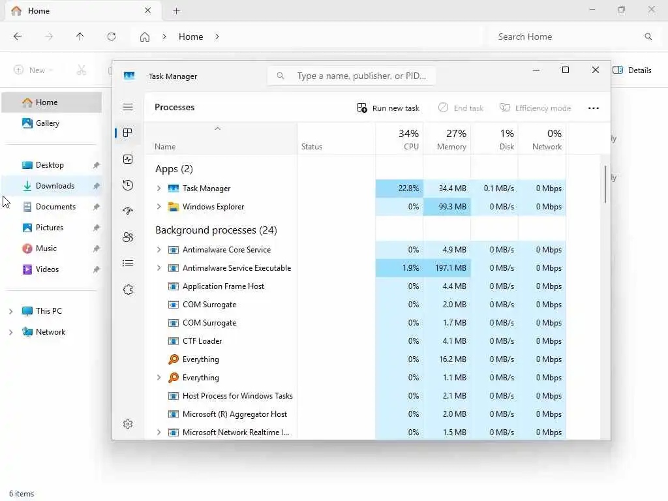
Task: Expand the Windows Explorer process row
Action: [159, 207]
